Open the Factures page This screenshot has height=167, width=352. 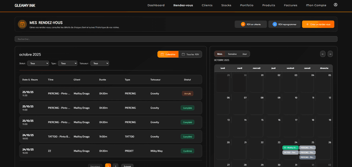tap(290, 6)
